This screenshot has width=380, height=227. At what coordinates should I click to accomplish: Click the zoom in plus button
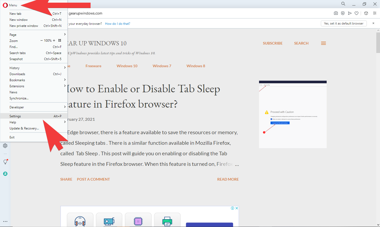(x=54, y=41)
